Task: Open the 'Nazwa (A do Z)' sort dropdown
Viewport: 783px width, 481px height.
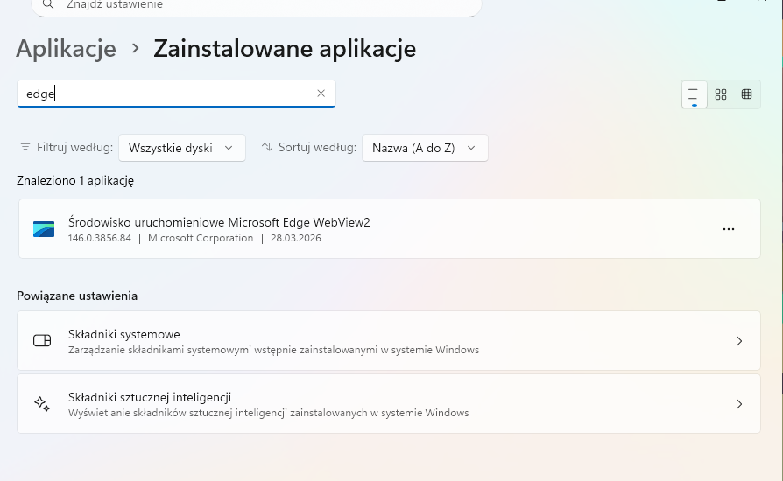Action: tap(425, 148)
